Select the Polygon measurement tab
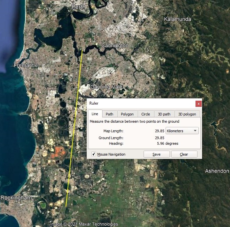The height and width of the screenshot is (227, 230). (127, 114)
